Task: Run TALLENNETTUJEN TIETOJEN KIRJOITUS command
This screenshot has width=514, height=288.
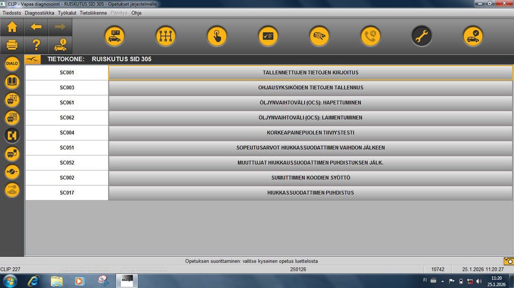Action: [x=311, y=73]
